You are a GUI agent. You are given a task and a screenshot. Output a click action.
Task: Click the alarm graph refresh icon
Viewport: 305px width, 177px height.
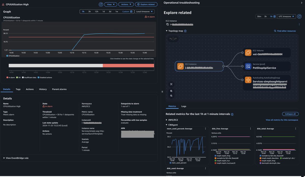coord(101,4)
